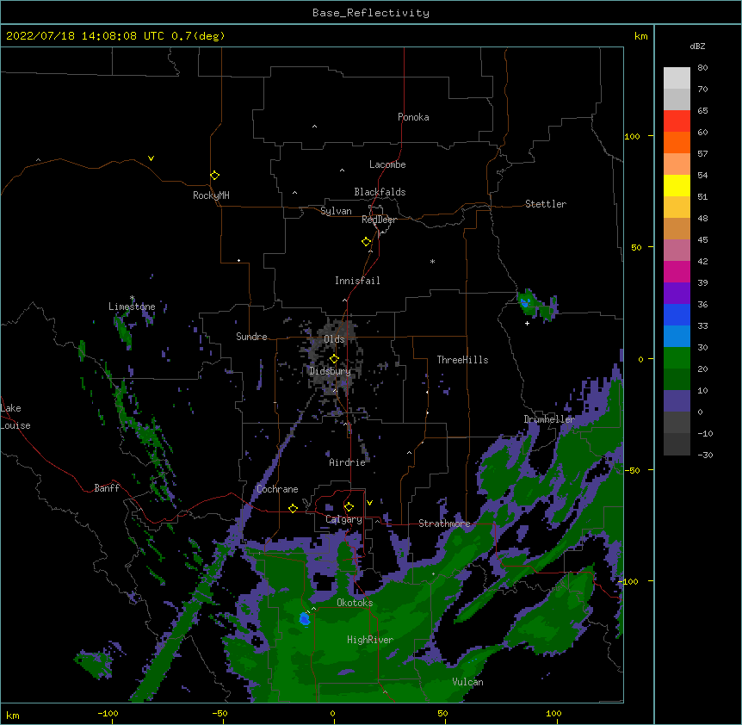Click the 65 dBZ red legend swatch
This screenshot has height=725, width=742.
(677, 121)
